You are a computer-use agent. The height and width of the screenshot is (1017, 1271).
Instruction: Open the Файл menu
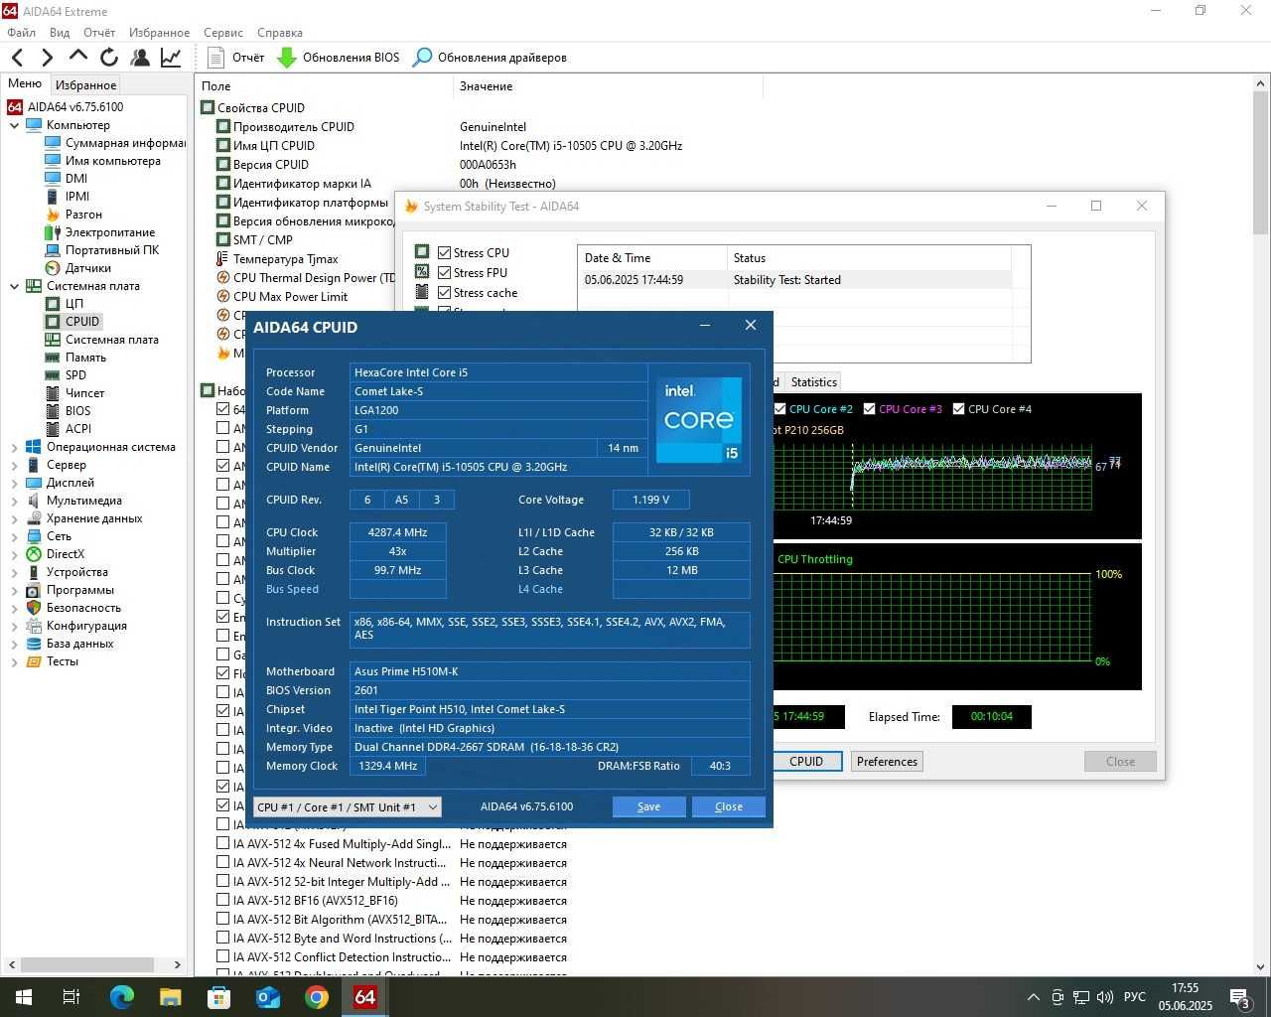21,33
